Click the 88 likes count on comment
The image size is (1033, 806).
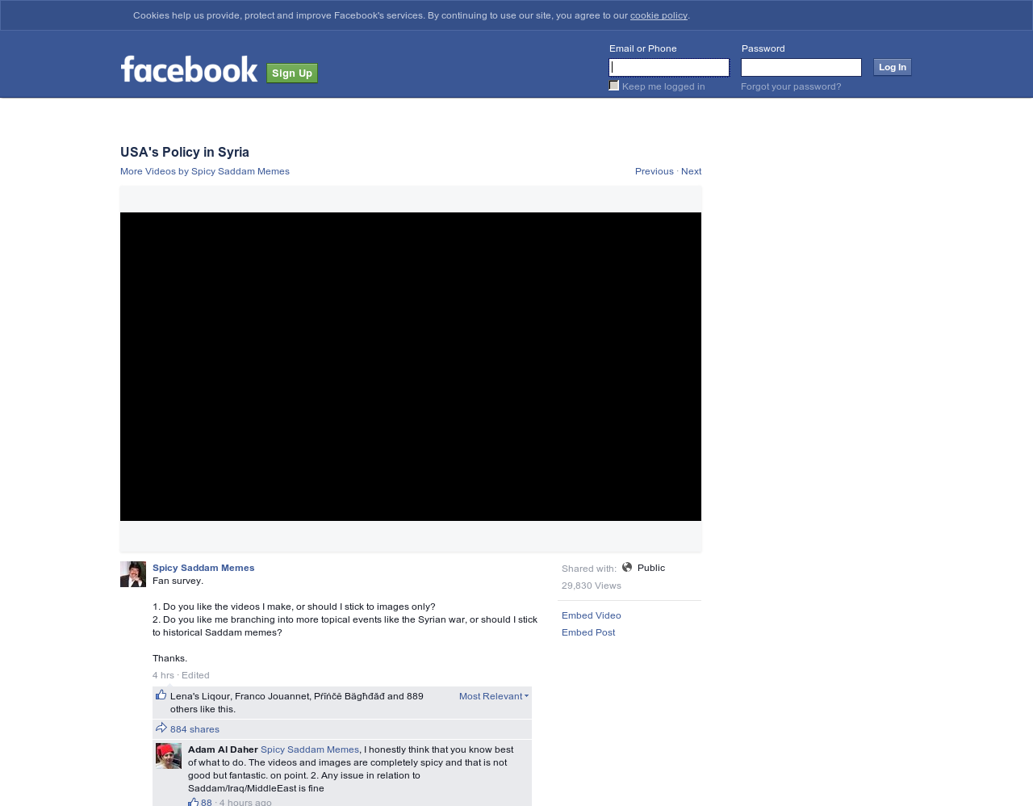coord(207,803)
